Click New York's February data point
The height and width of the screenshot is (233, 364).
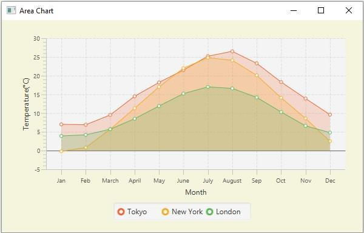coord(86,147)
